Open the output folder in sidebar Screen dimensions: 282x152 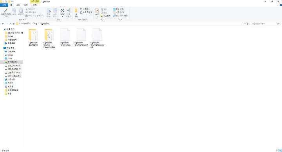(x=9, y=36)
